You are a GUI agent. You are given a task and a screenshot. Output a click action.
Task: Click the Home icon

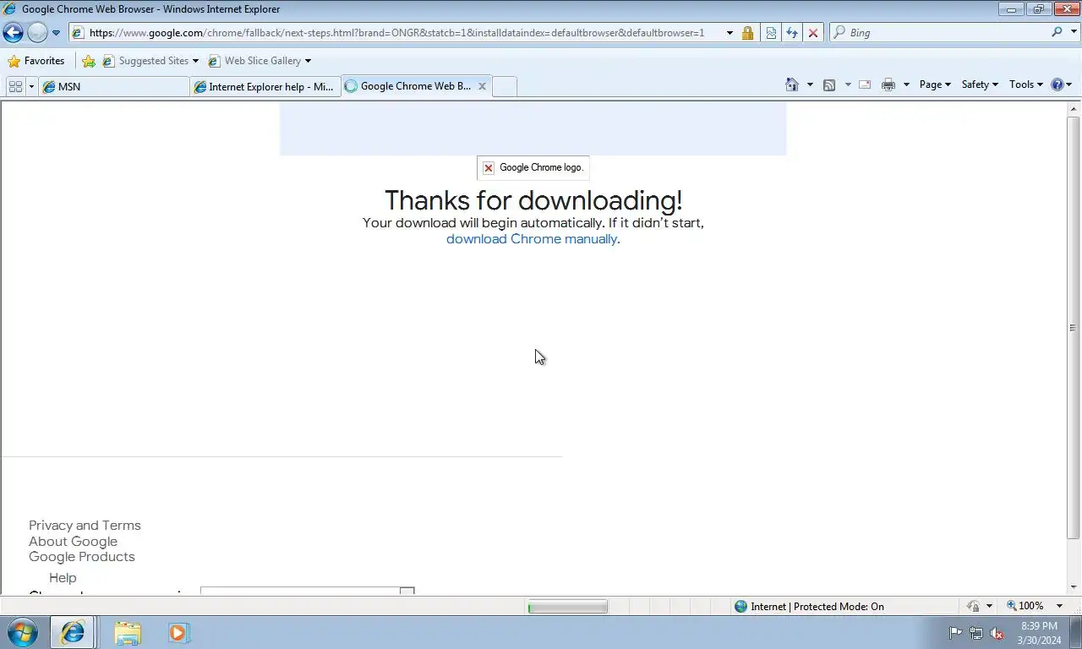[792, 85]
